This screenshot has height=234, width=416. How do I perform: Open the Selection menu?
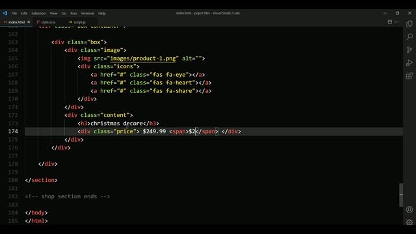(x=38, y=13)
